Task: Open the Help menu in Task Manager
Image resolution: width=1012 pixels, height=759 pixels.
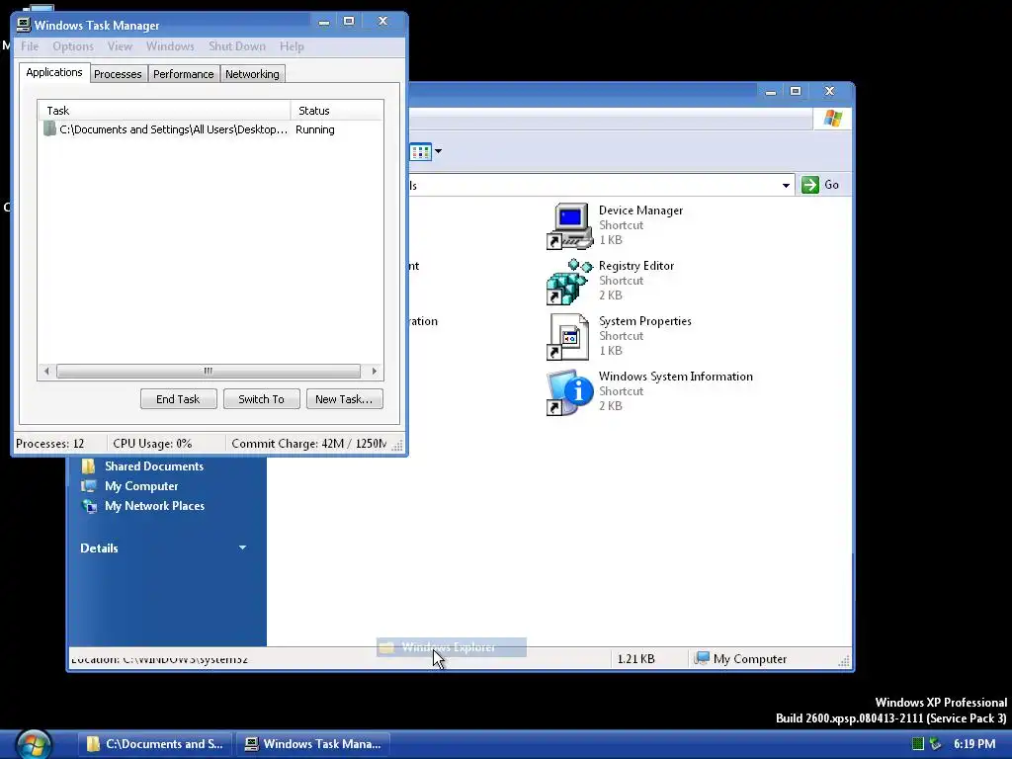Action: point(292,46)
